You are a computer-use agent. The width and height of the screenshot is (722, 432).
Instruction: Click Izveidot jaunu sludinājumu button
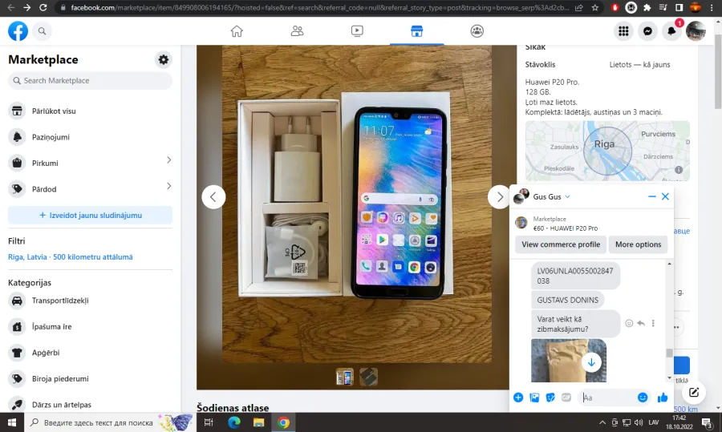[x=90, y=216]
